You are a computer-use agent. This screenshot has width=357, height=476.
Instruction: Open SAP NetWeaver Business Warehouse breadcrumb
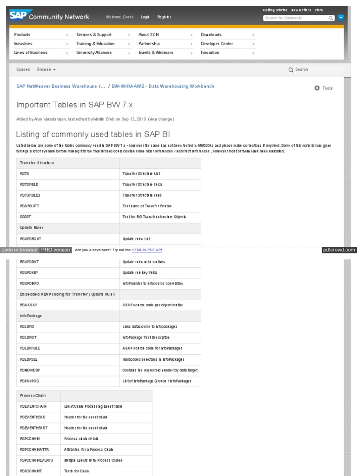(x=56, y=86)
